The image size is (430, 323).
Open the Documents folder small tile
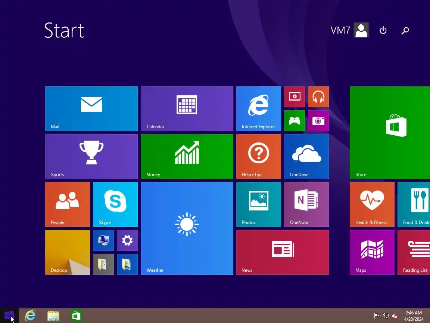tap(103, 264)
